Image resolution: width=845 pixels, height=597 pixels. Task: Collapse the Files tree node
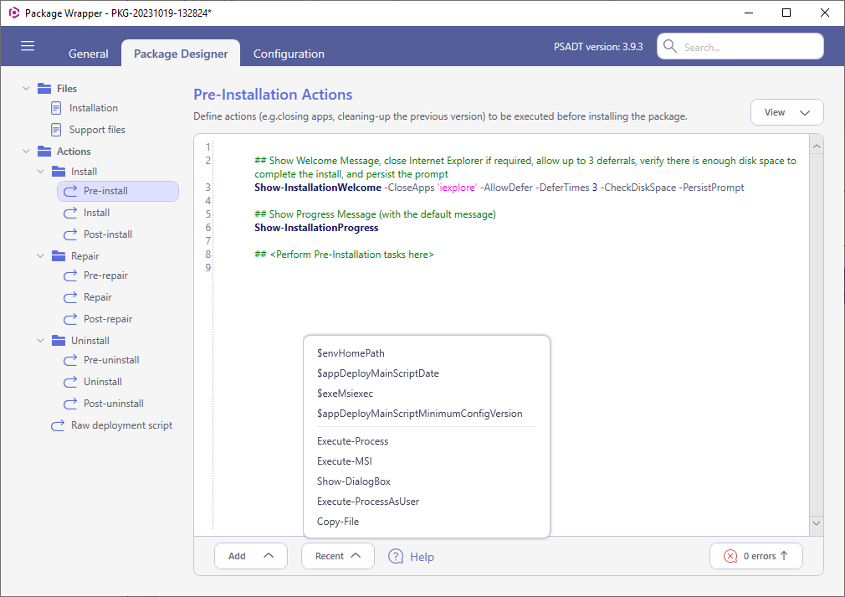click(26, 89)
